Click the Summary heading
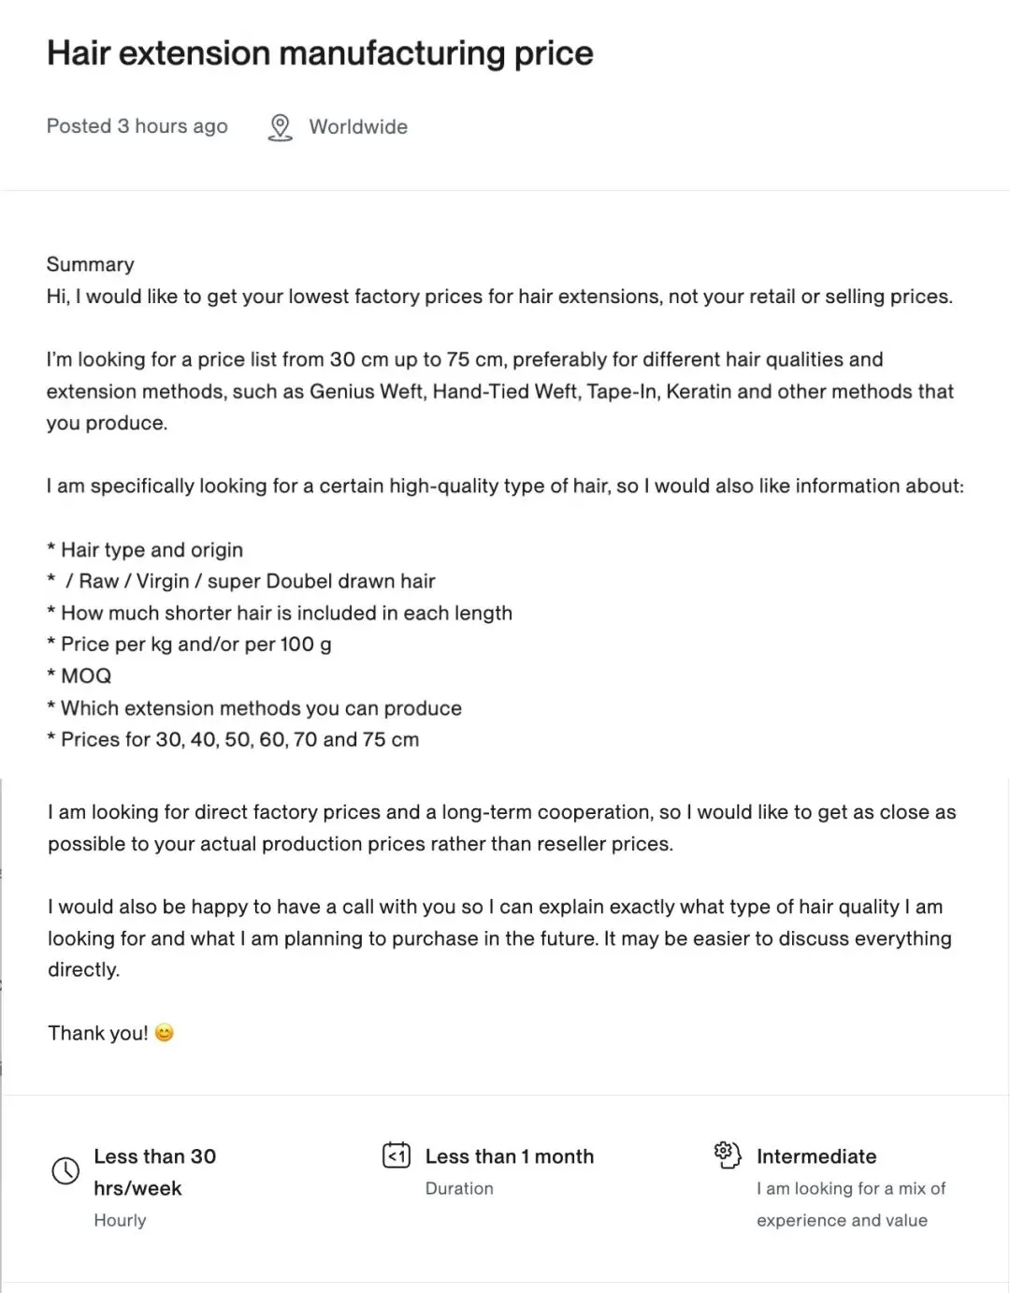1010x1293 pixels. (91, 264)
